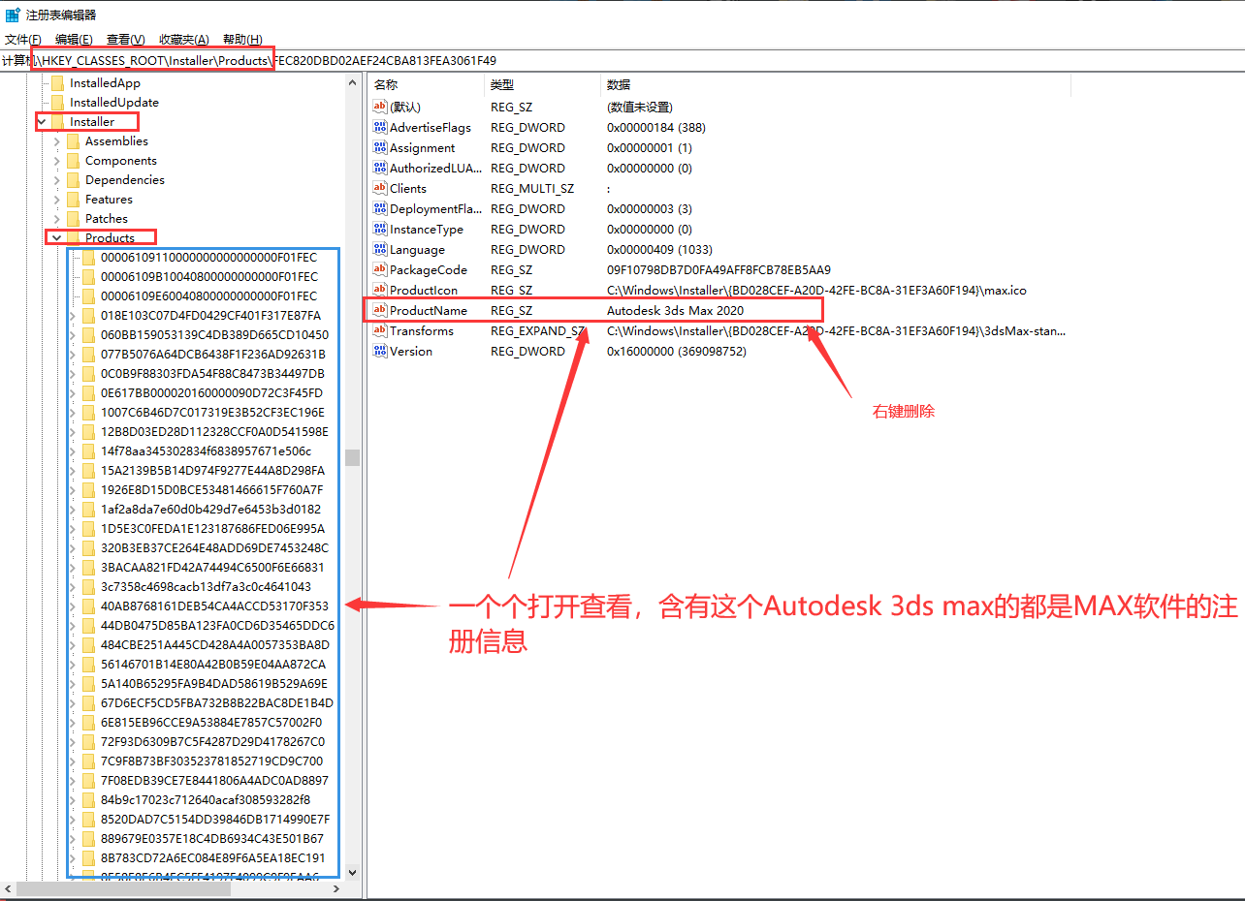Click the folder icon of Patches key

coord(73,218)
